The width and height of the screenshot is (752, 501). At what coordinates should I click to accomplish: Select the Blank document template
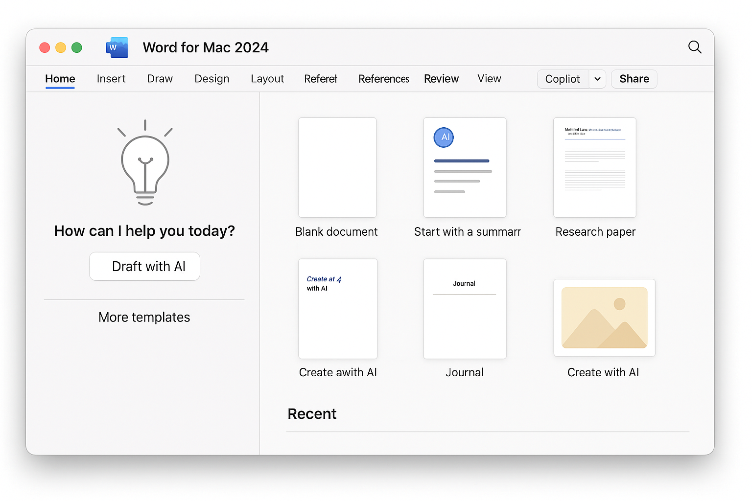337,167
